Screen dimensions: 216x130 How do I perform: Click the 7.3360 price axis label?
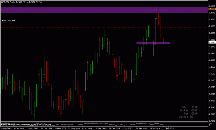pyautogui.click(x=212, y=33)
